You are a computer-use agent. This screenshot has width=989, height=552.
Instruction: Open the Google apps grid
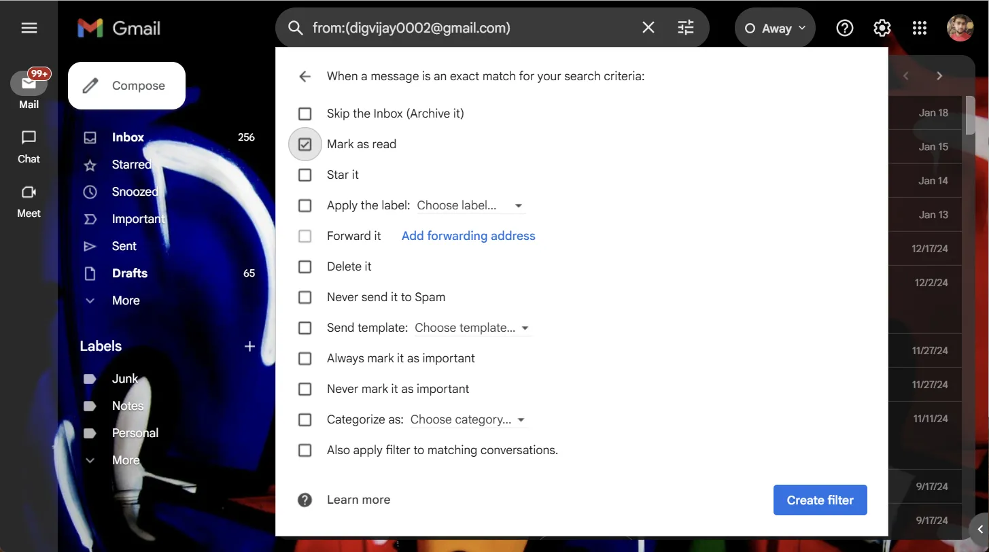pos(919,28)
